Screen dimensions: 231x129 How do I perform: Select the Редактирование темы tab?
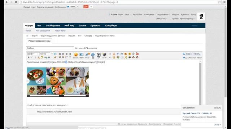click(x=39, y=41)
